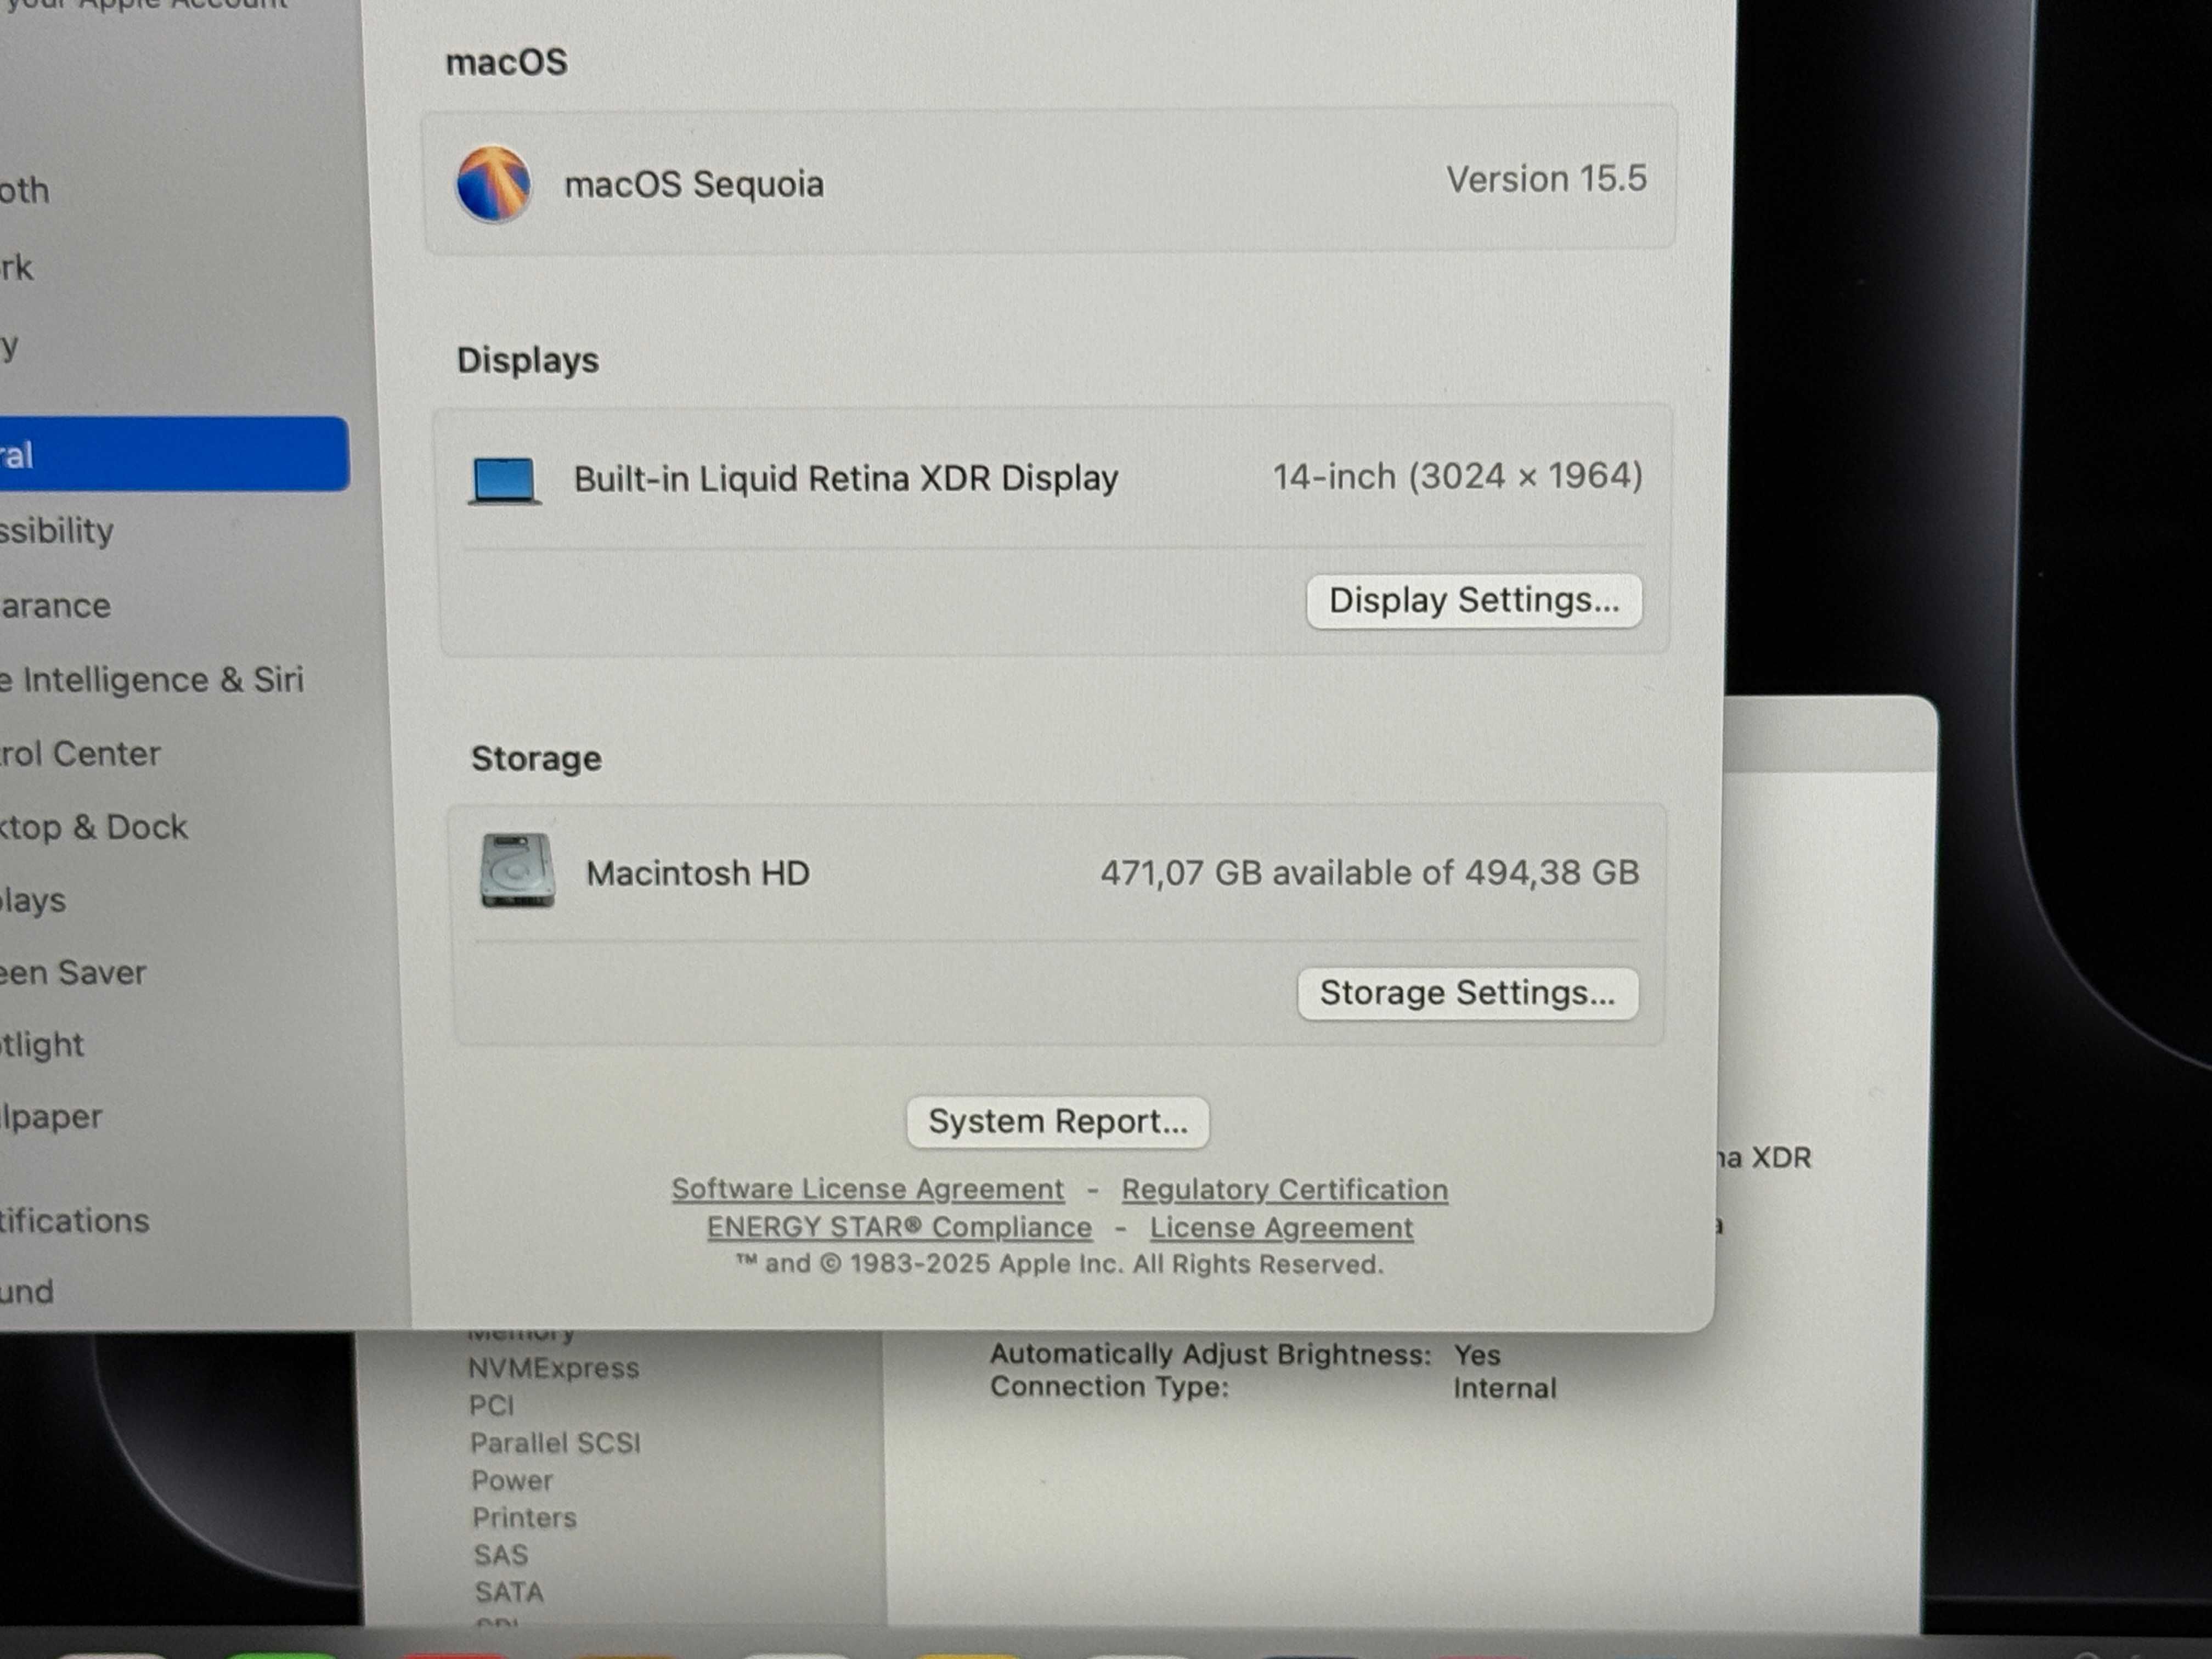The image size is (2212, 1659).
Task: Open the Regulatory Certification link
Action: [1284, 1190]
